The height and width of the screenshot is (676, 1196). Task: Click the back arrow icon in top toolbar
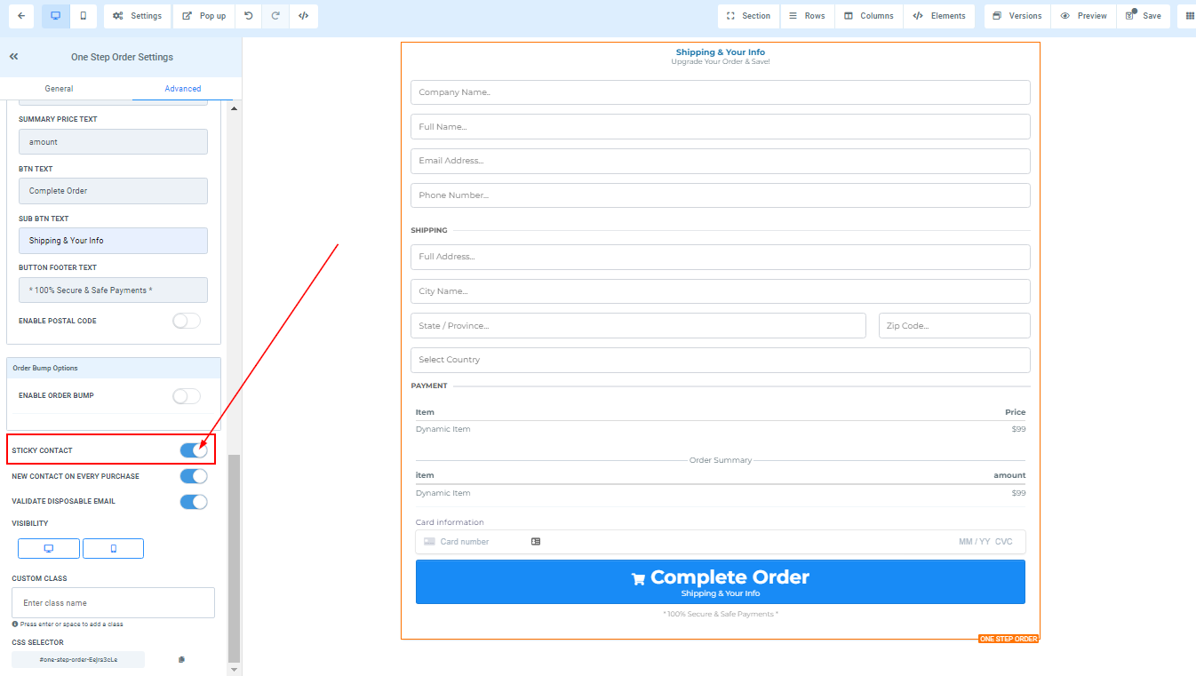click(x=20, y=16)
